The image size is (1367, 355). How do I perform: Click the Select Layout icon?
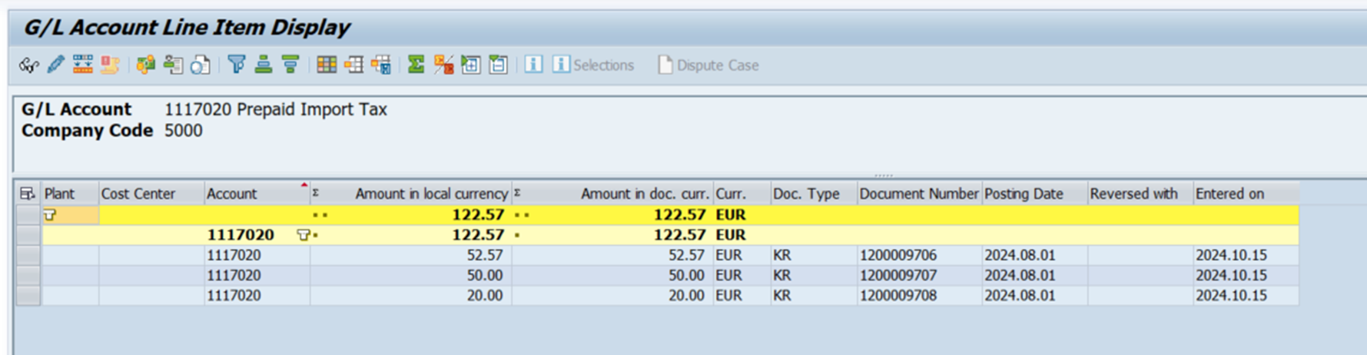(353, 65)
